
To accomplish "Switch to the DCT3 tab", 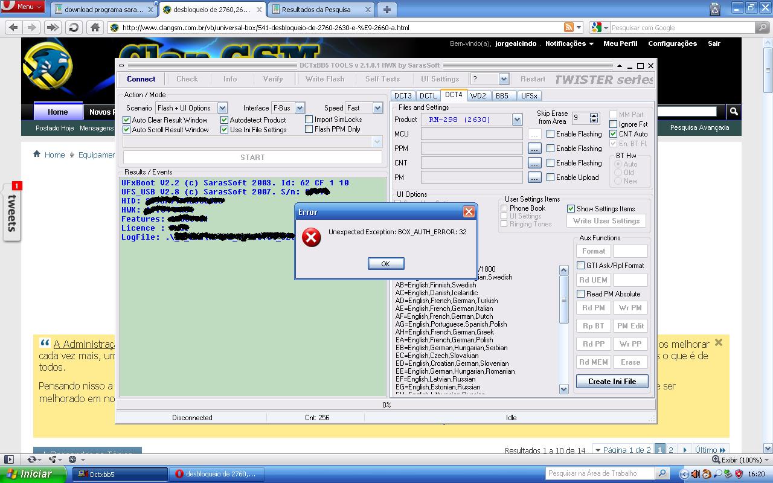I will (x=403, y=95).
